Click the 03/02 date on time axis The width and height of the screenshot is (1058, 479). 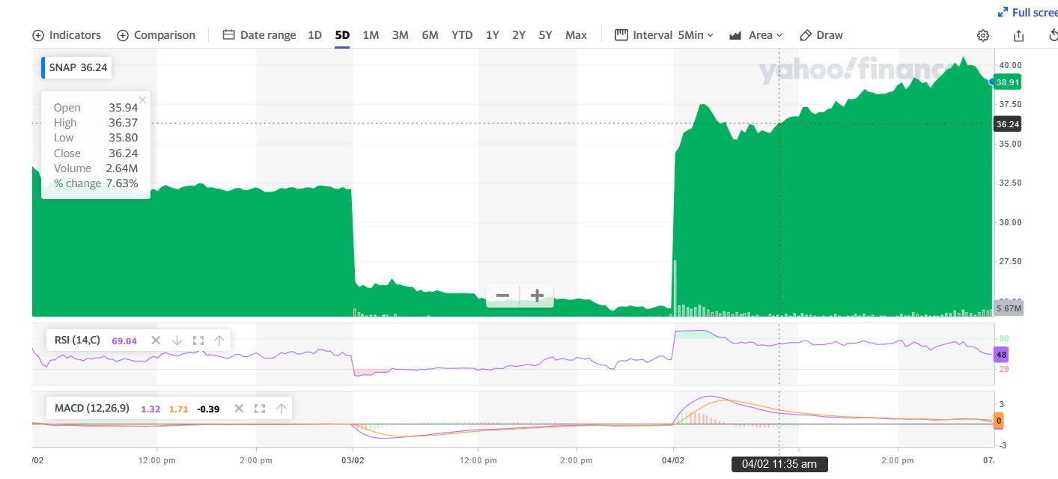(x=353, y=460)
